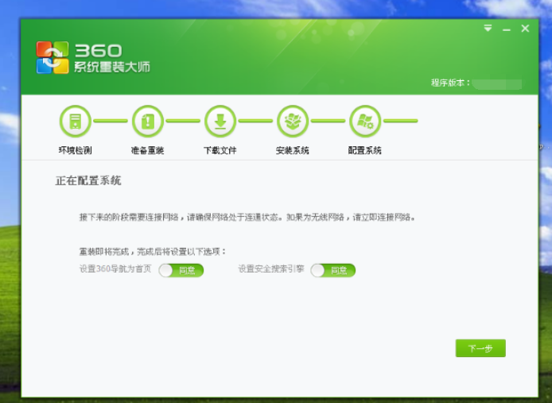
Task: Toggle the 设置360导航为首页 switch
Action: coord(181,270)
